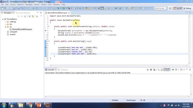Open the Open Console dropdown arrow

coord(184,70)
